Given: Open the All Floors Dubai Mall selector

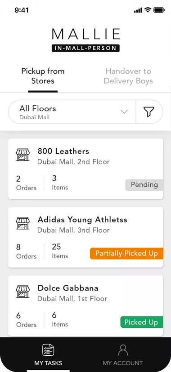Looking at the screenshot, I should tap(72, 112).
